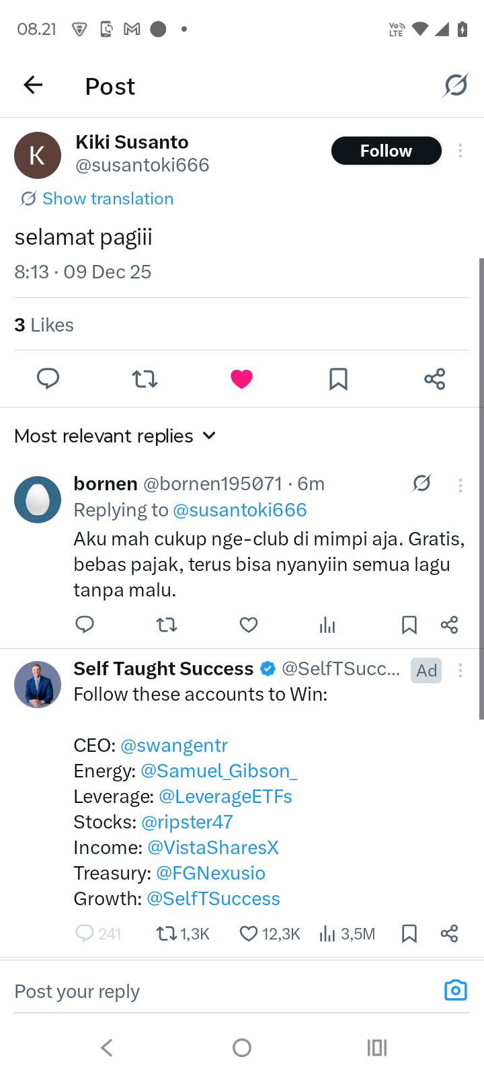Reply to Kiki Susanto's post via comment icon
Viewport: 484px width, 1076px height.
[48, 379]
